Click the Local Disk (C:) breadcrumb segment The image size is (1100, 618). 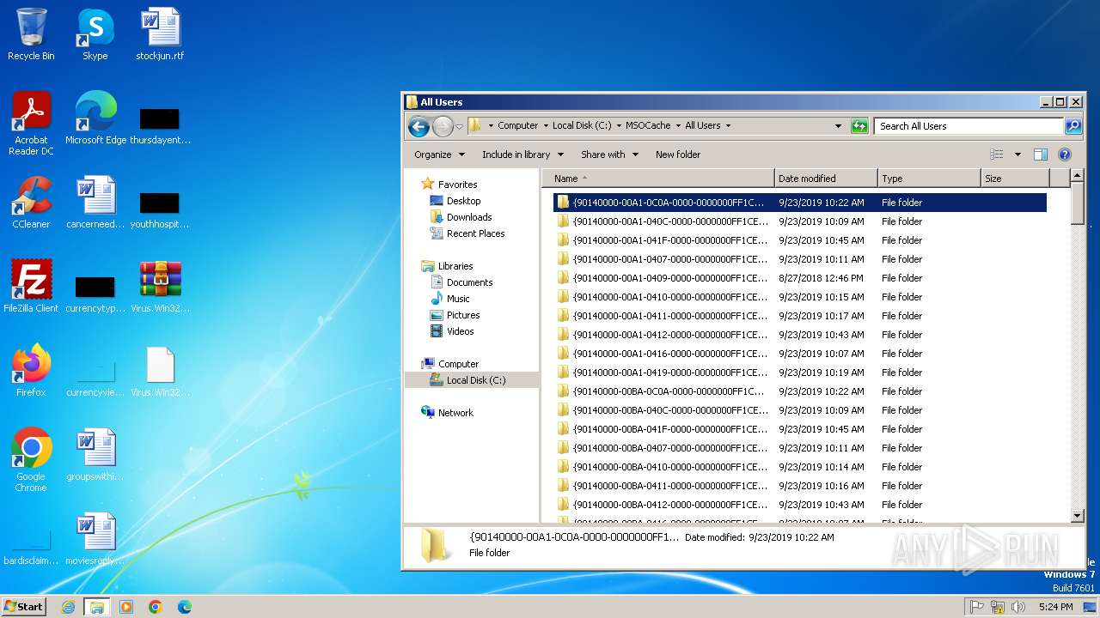coord(582,125)
